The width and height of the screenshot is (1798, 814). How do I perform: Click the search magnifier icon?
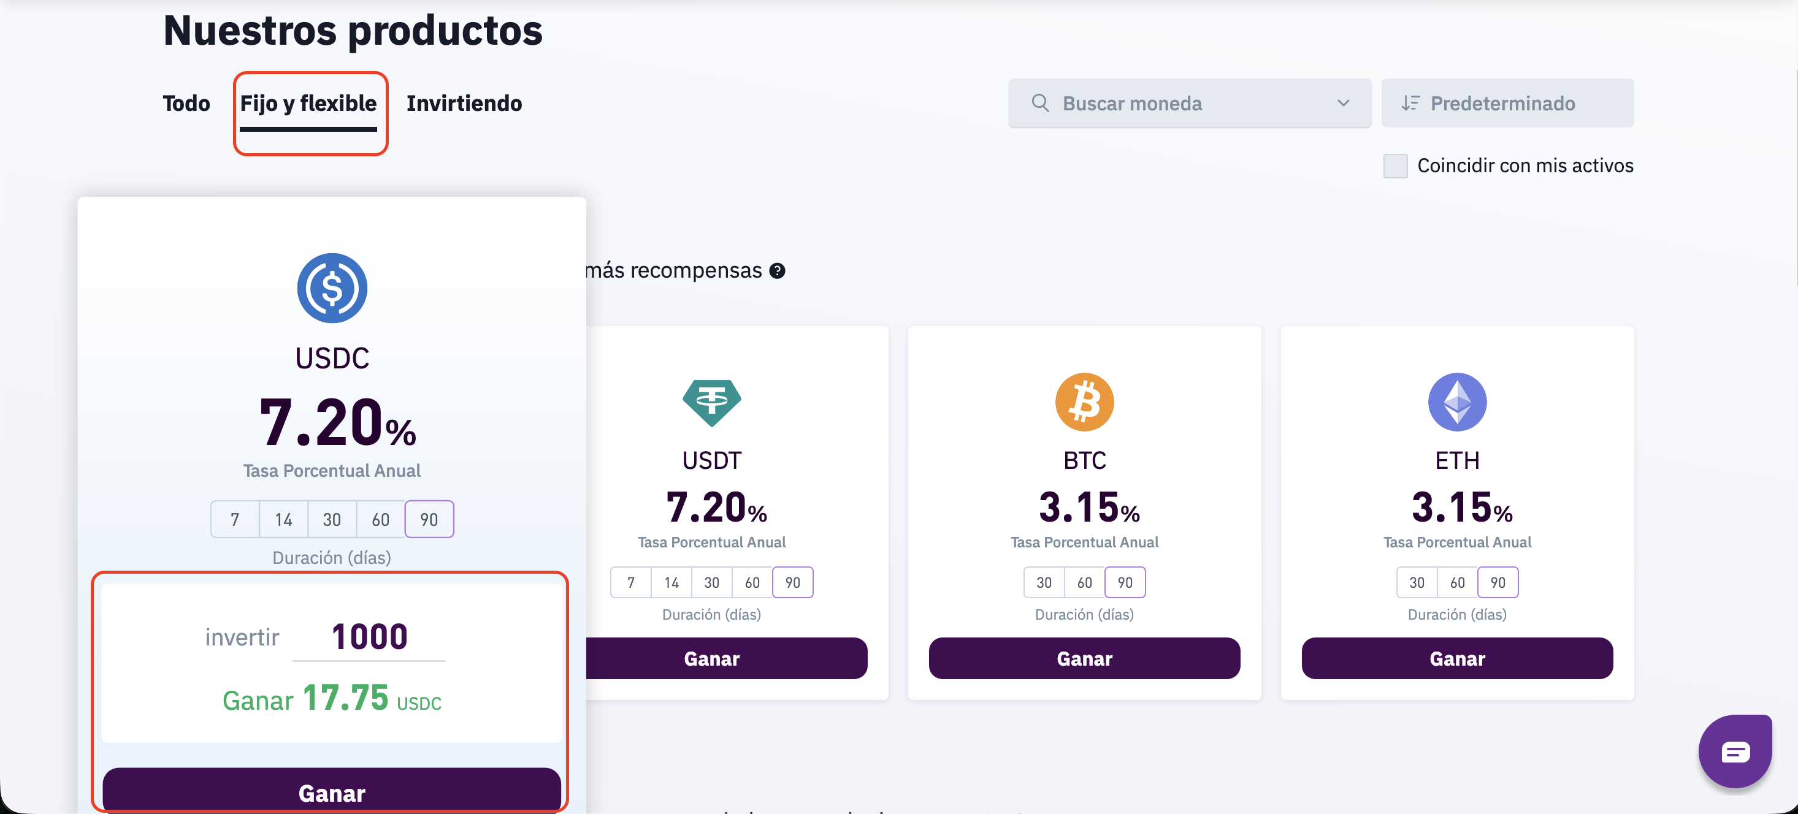(x=1040, y=103)
